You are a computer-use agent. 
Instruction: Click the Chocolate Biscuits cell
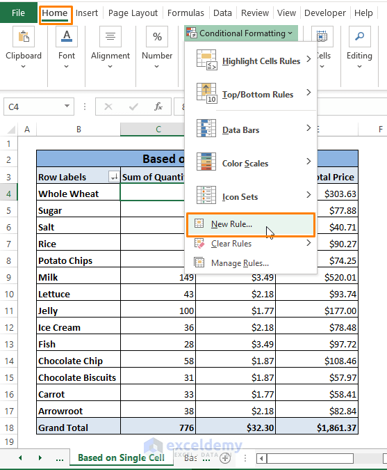tap(79, 377)
